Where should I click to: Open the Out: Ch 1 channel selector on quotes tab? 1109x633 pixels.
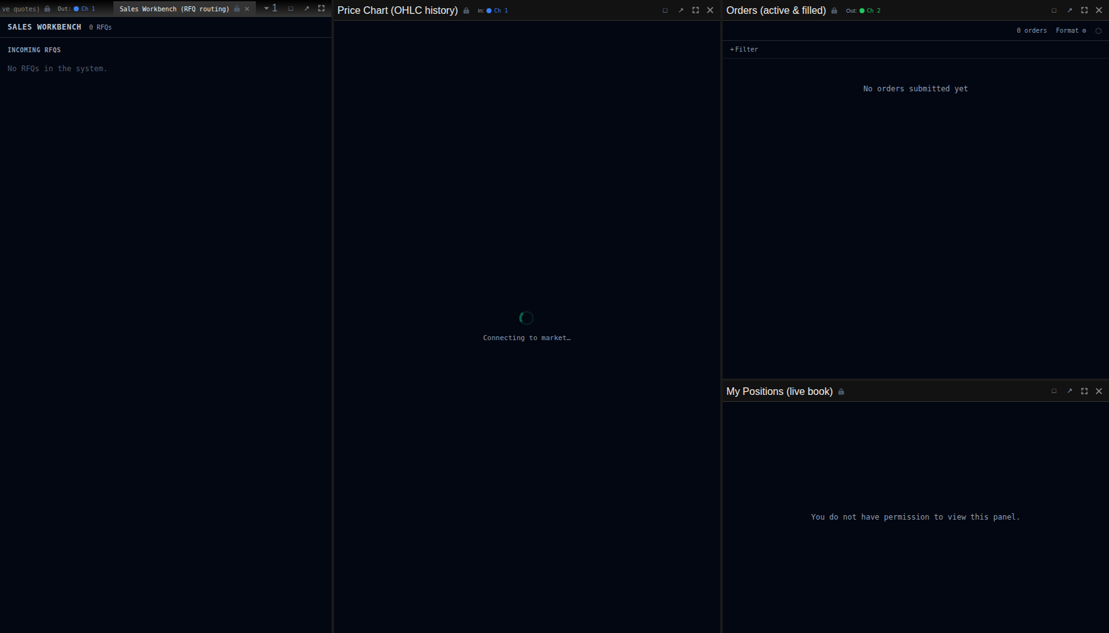click(76, 9)
